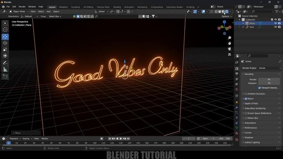The width and height of the screenshot is (283, 159).
Task: Click the play animation button
Action: click(121, 139)
